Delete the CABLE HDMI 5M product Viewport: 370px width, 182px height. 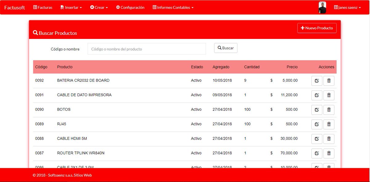[329, 139]
